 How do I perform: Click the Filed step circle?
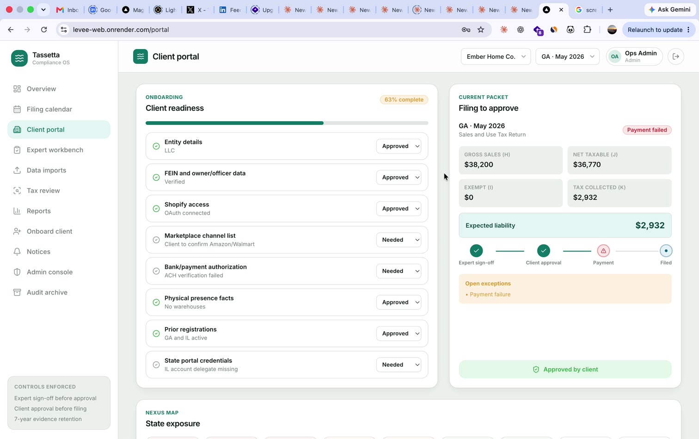pyautogui.click(x=666, y=251)
